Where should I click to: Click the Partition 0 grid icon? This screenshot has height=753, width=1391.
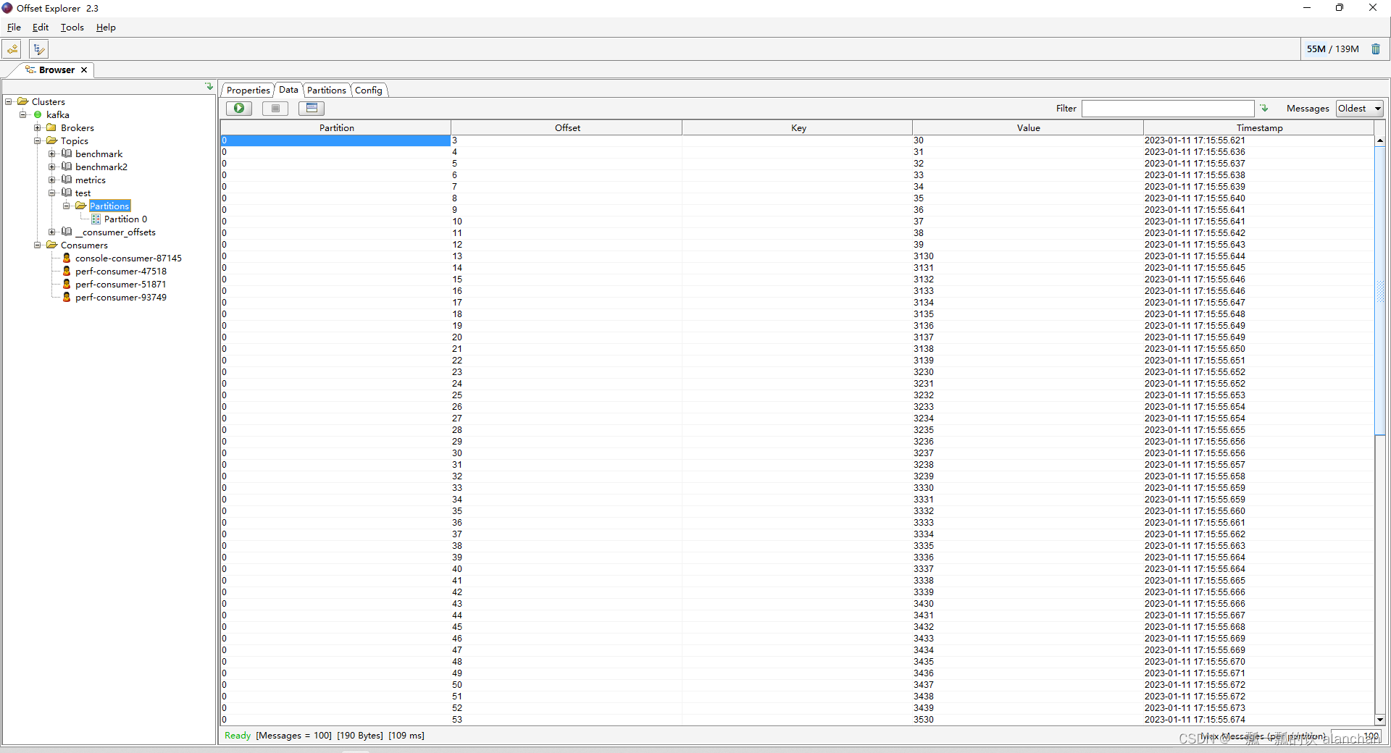click(96, 219)
